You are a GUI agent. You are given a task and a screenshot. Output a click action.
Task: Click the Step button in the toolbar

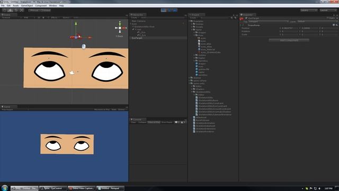click(x=175, y=10)
